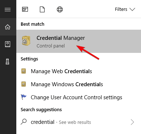Filter results by Web globe icon
Screen dimensions: 141x134
60,9
